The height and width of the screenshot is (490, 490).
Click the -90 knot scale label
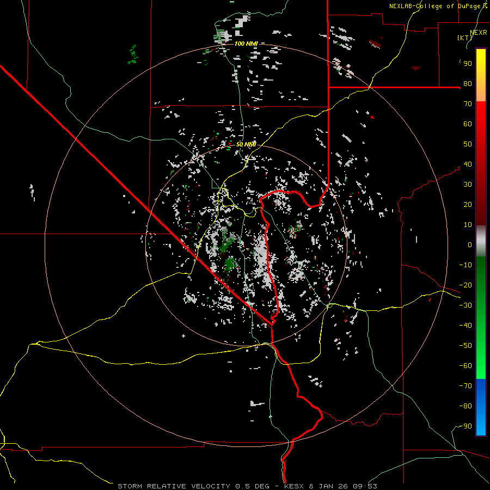(x=465, y=426)
